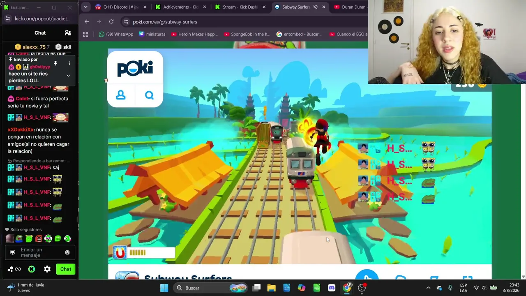
Task: Open the 'Cuando el EGO' bookmark
Action: (349, 34)
